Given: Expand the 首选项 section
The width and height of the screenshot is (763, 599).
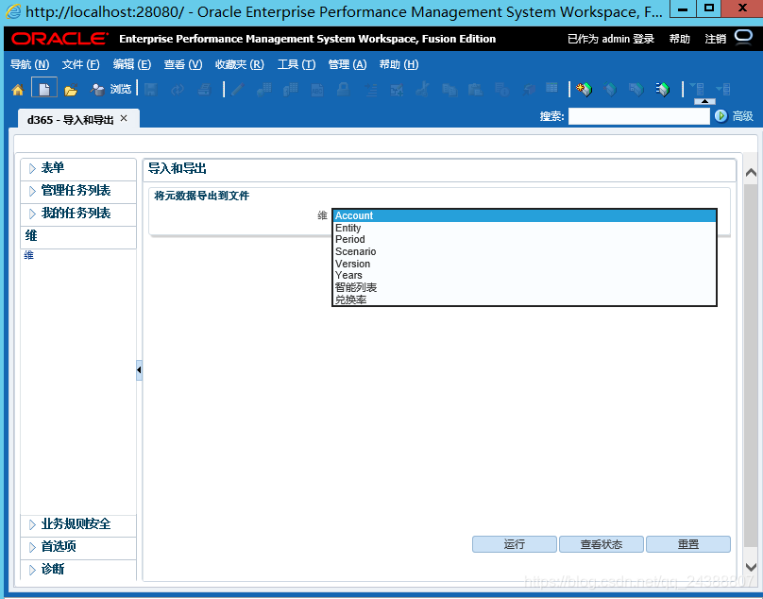Looking at the screenshot, I should [32, 547].
